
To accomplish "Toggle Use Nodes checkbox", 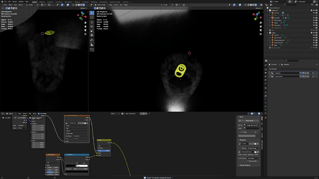I will click(x=39, y=113).
